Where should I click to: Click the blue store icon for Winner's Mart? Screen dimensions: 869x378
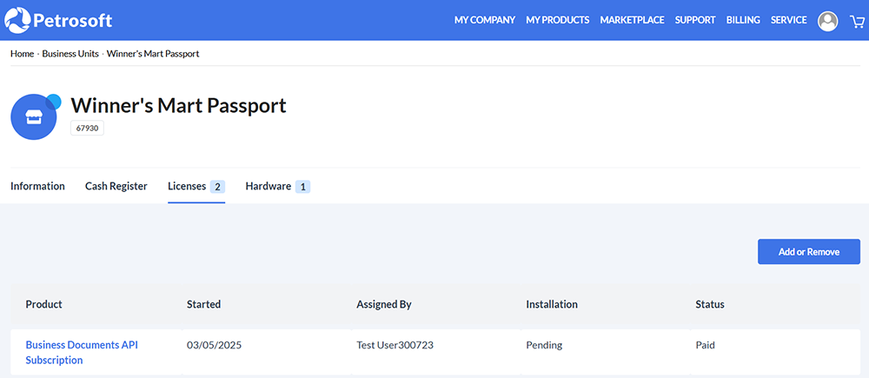coord(34,116)
